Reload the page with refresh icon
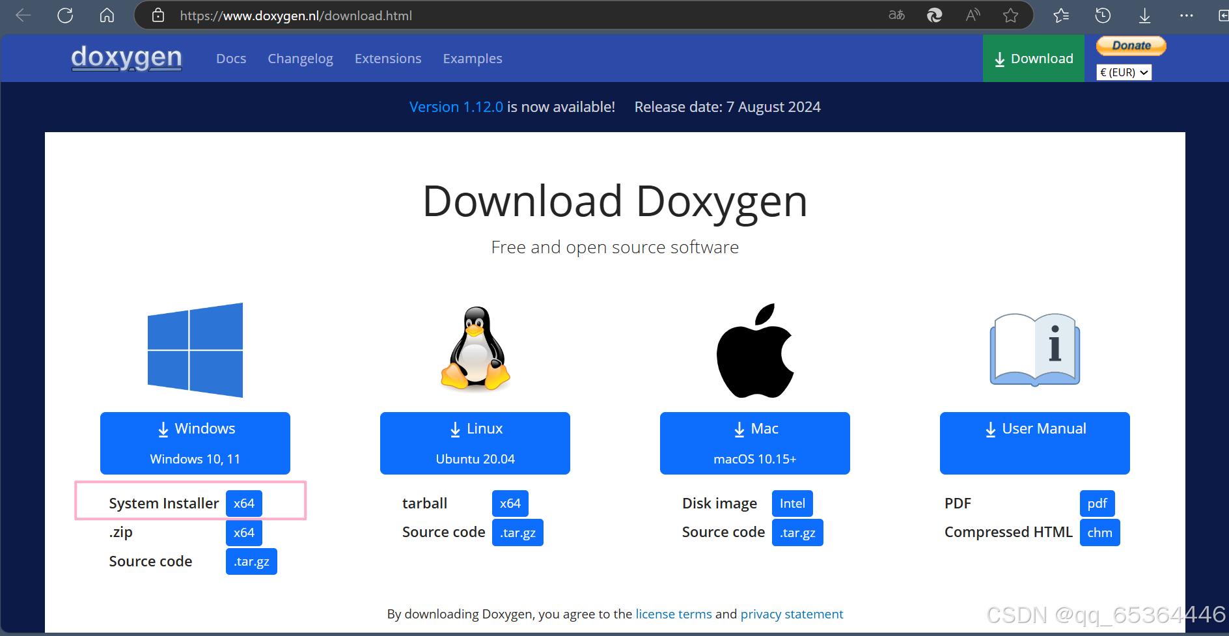 (65, 15)
